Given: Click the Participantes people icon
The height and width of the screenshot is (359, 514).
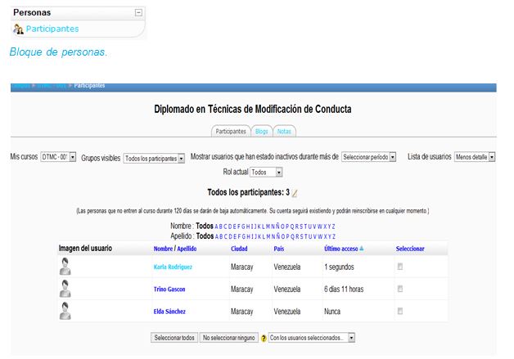Looking at the screenshot, I should (x=18, y=29).
